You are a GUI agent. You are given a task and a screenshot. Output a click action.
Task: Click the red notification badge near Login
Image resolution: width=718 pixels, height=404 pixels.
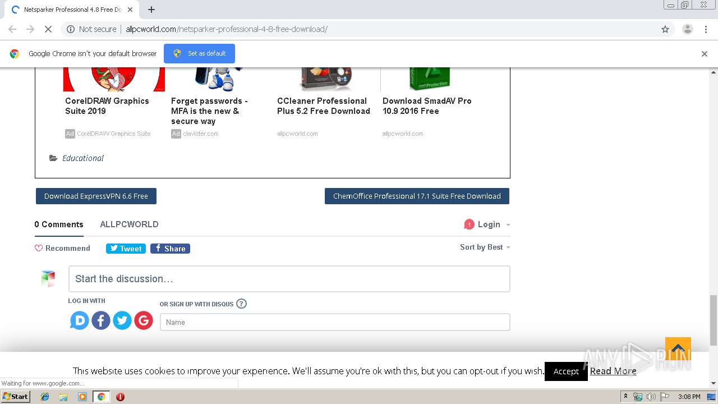(469, 224)
